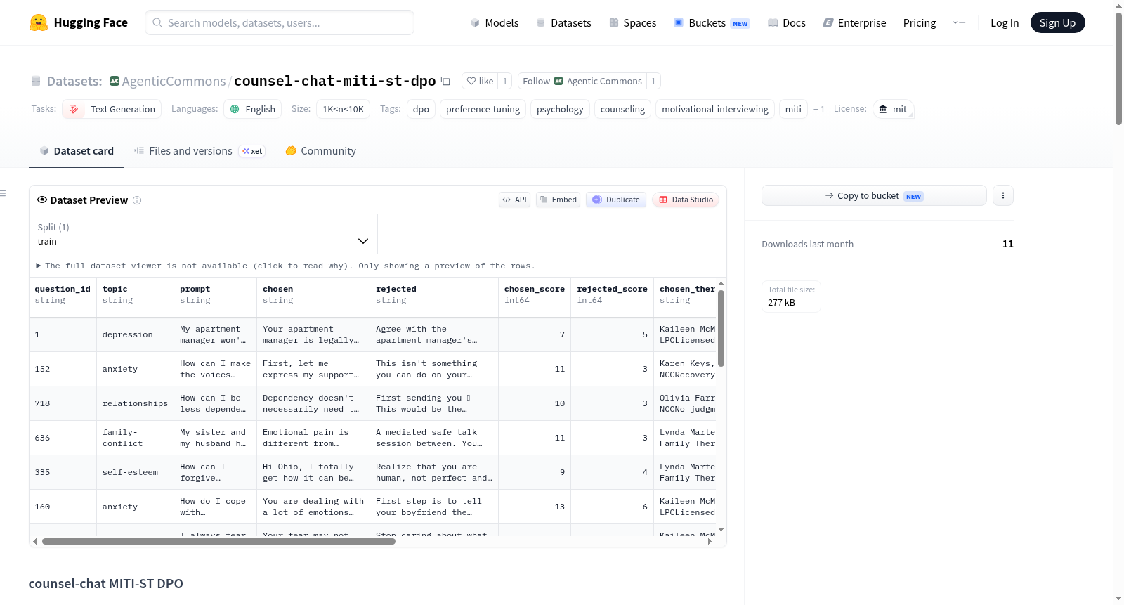Copy dataset name with copy icon
The height and width of the screenshot is (605, 1124).
pyautogui.click(x=445, y=81)
